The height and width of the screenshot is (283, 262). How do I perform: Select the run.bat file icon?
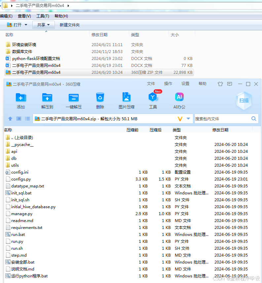click(8, 234)
